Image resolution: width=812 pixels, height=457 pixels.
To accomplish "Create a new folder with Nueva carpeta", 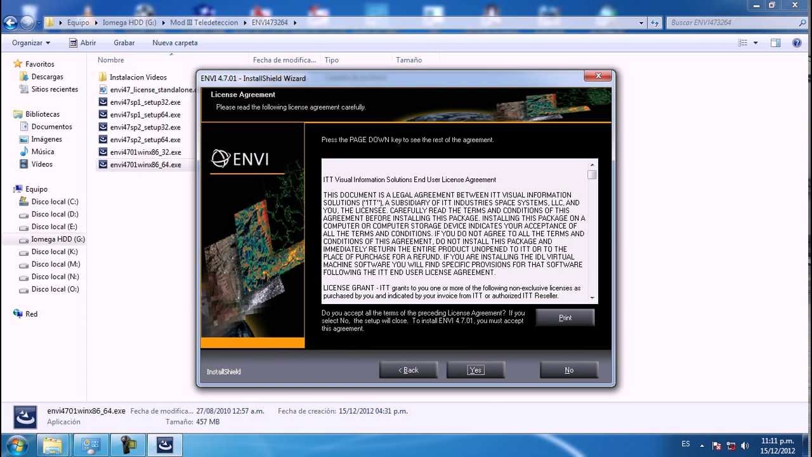I will [175, 43].
